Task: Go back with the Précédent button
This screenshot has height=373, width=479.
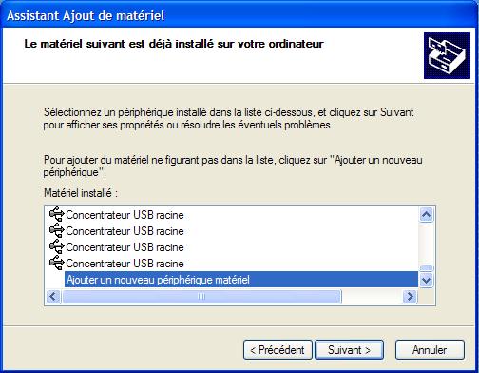Action: (278, 350)
